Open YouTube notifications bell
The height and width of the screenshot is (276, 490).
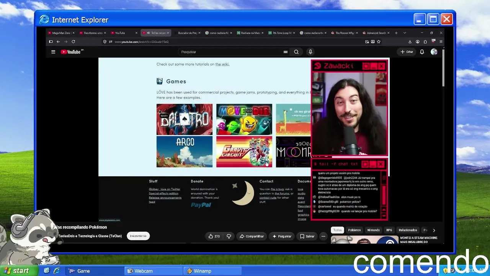[x=422, y=52]
